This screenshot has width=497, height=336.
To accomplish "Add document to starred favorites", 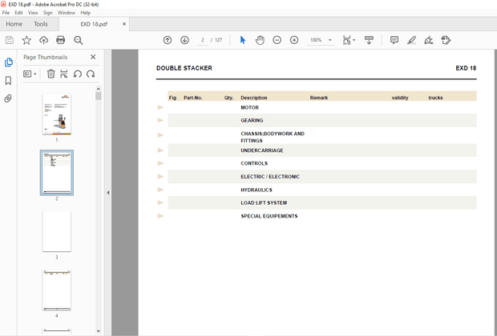I will (26, 40).
